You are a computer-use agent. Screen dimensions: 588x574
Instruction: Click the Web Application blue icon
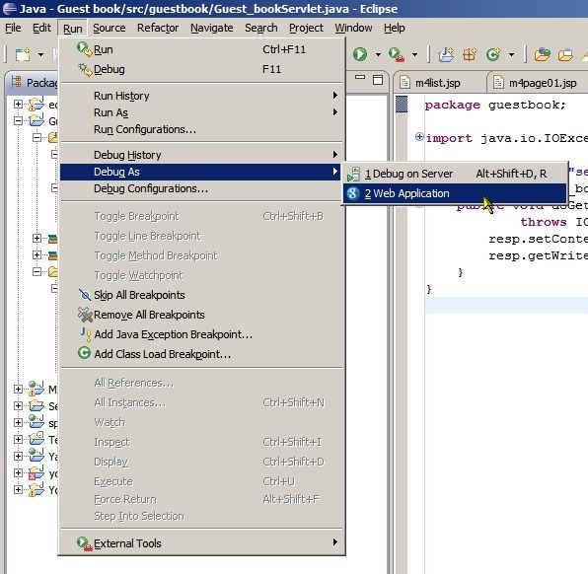tap(353, 193)
